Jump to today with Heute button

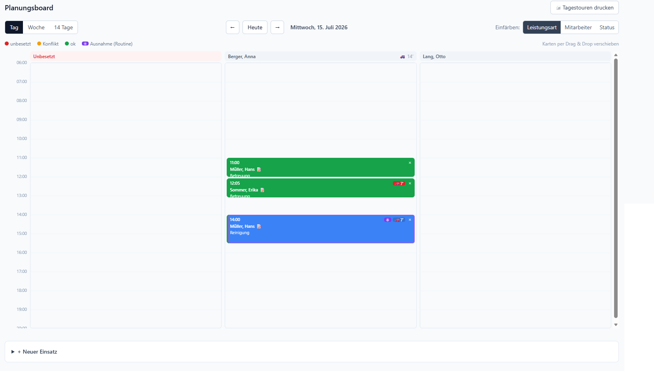coord(255,27)
